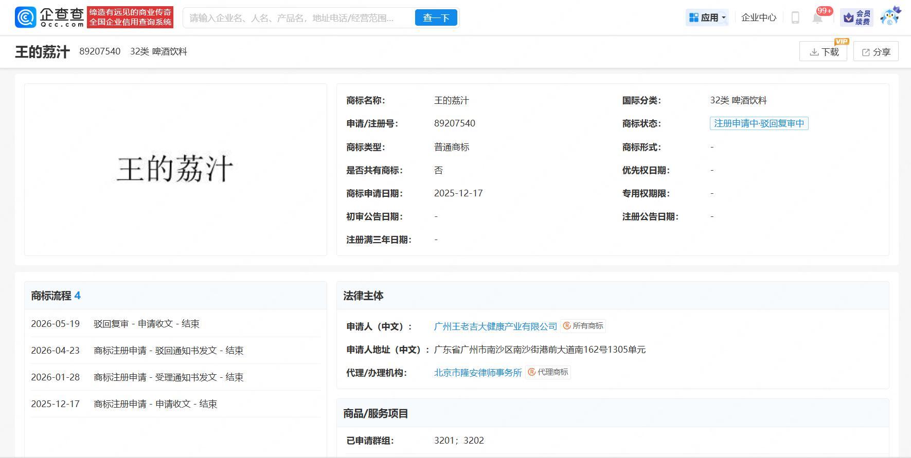Click the 注册申请中·驳回复审中 status tag
Screen dimensions: 911x458
point(759,123)
